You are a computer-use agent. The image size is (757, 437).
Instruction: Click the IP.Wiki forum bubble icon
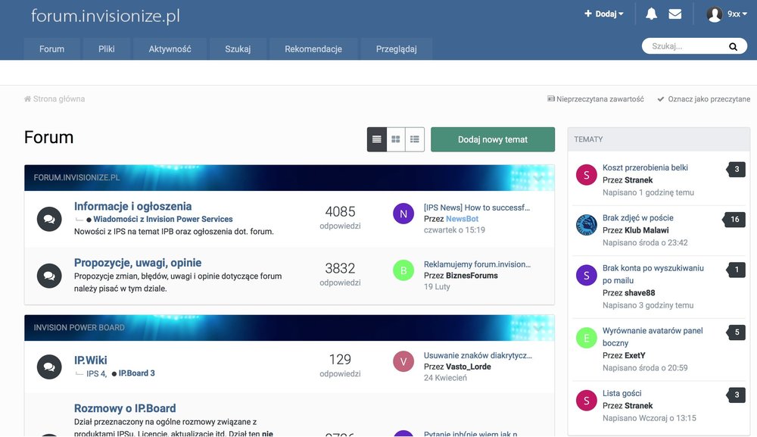[x=49, y=367]
